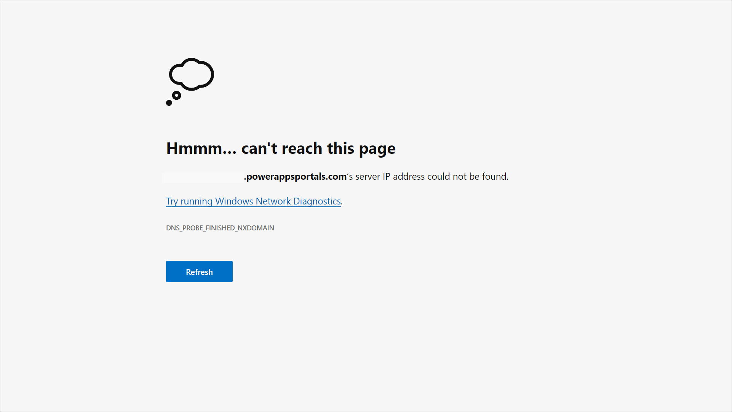The width and height of the screenshot is (732, 412).
Task: Click the word "Network" in diagnostics link
Action: (x=273, y=201)
